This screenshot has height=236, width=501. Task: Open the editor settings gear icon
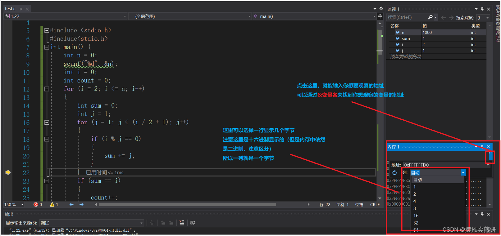381,8
